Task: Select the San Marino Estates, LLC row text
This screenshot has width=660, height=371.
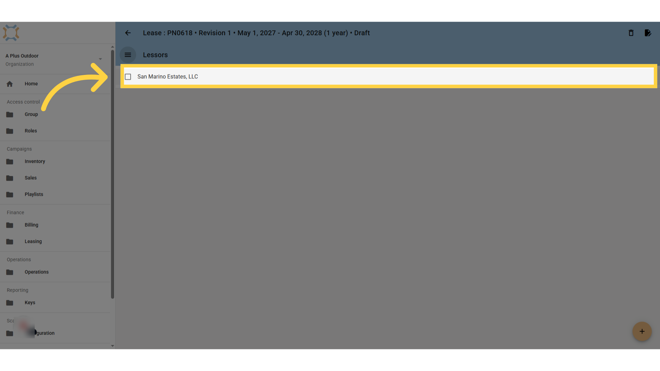Action: click(x=168, y=77)
